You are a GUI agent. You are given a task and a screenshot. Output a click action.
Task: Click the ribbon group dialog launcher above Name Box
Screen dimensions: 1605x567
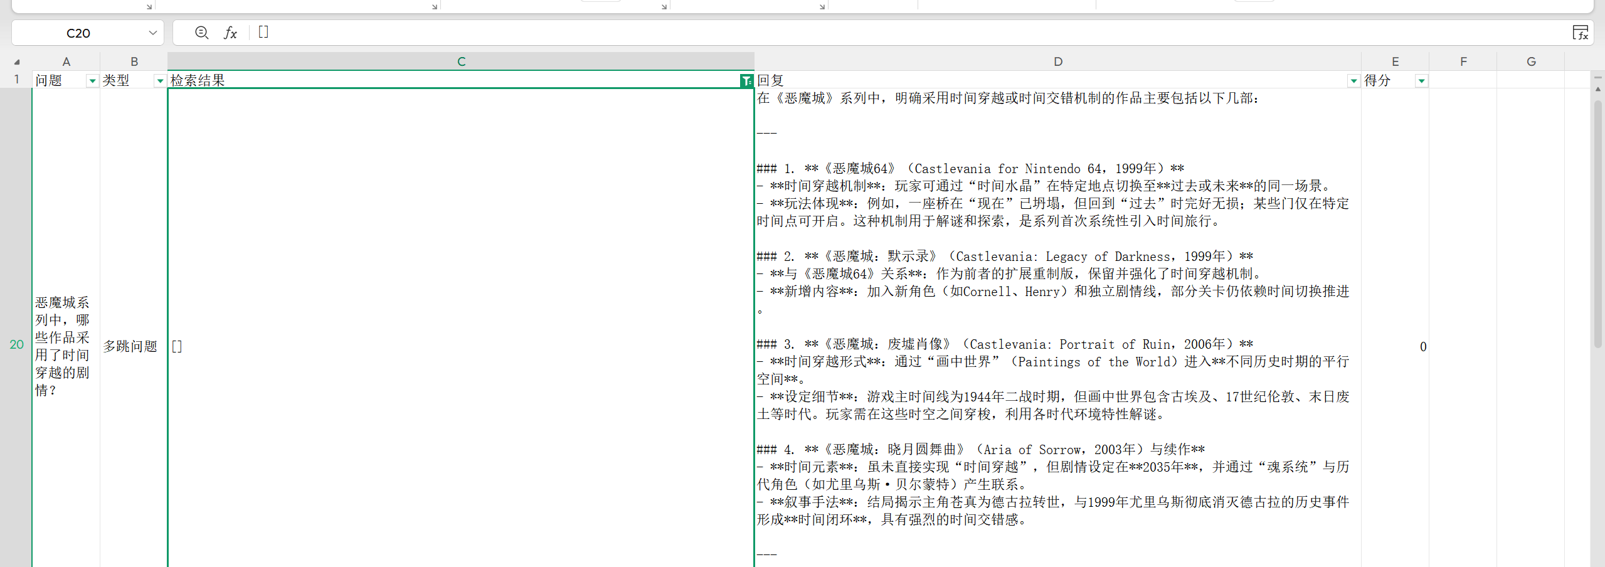click(x=149, y=7)
